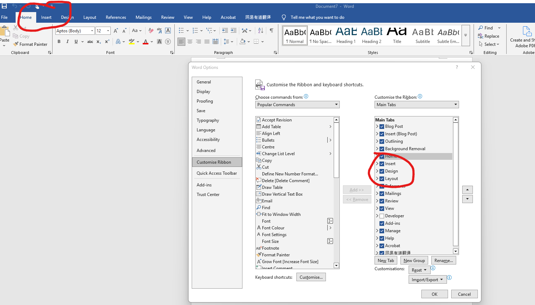
Task: Click the Decrease Indent icon
Action: (x=225, y=31)
